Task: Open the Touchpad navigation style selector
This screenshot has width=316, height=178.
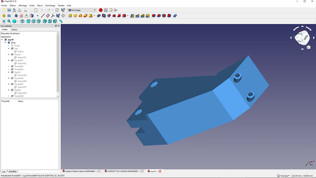Action: 284,176
